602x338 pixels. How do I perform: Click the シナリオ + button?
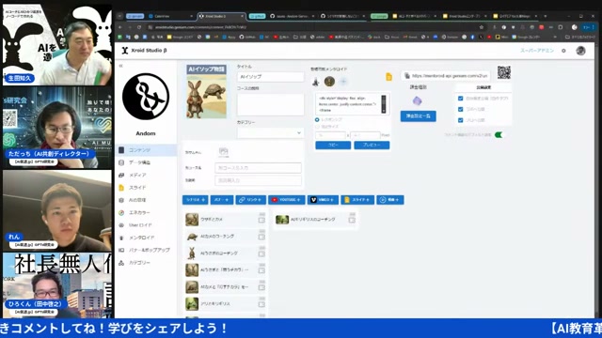(x=196, y=200)
